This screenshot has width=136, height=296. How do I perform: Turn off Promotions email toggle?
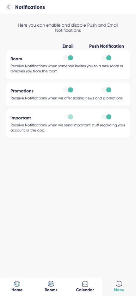point(68,90)
